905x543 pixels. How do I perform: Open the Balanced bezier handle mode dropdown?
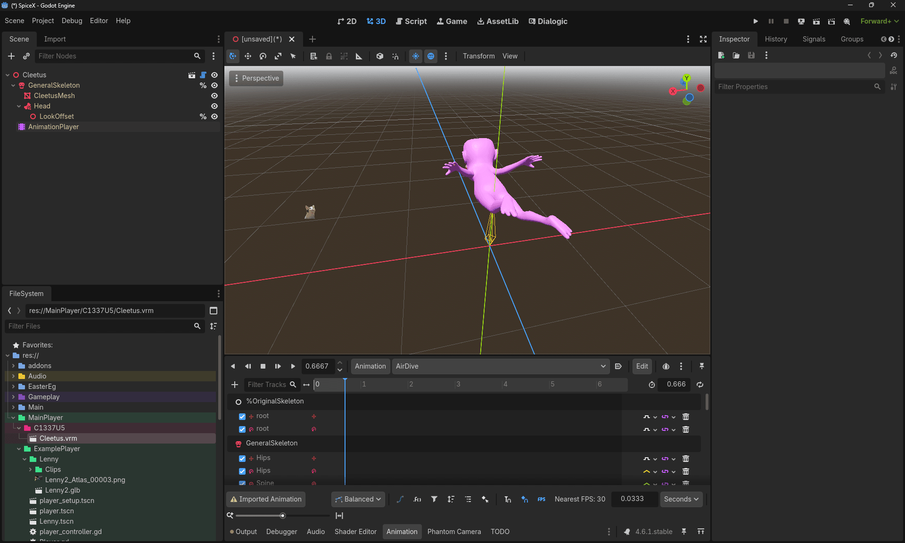358,499
